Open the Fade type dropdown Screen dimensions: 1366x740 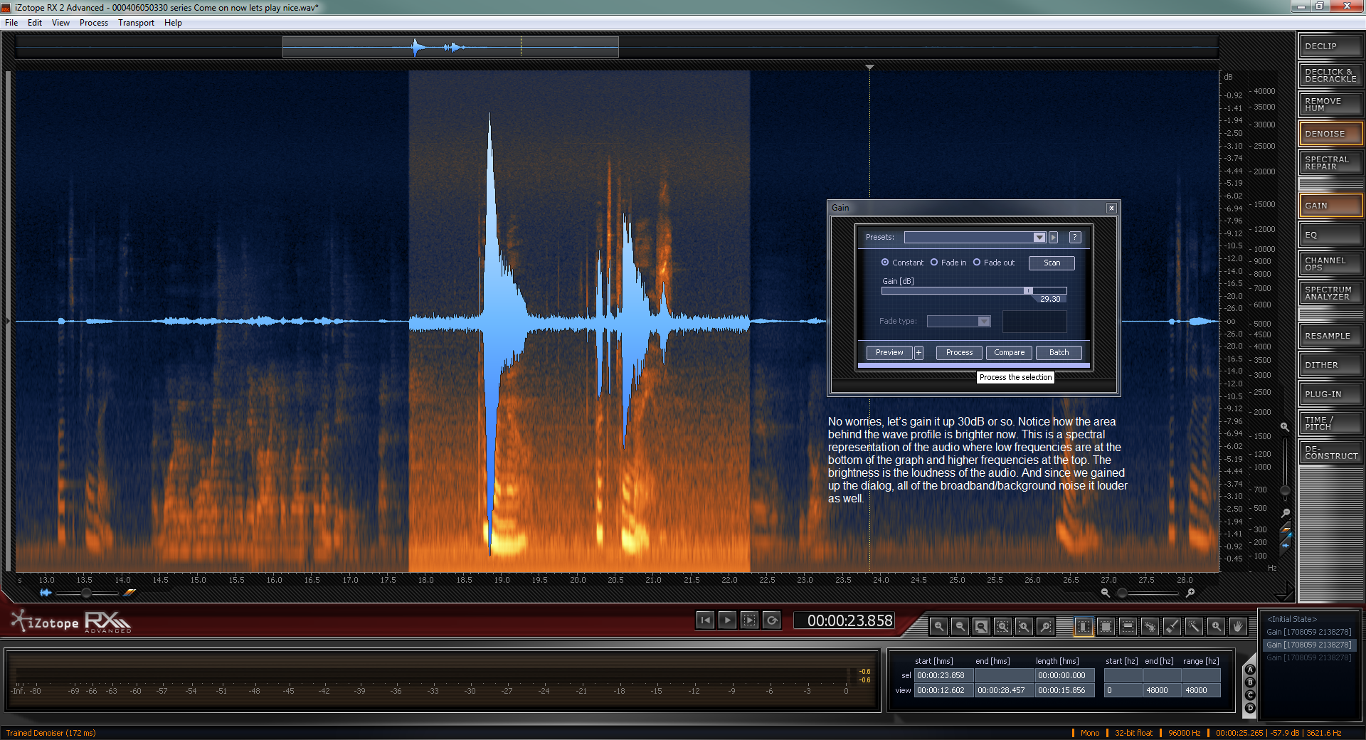[x=958, y=322]
